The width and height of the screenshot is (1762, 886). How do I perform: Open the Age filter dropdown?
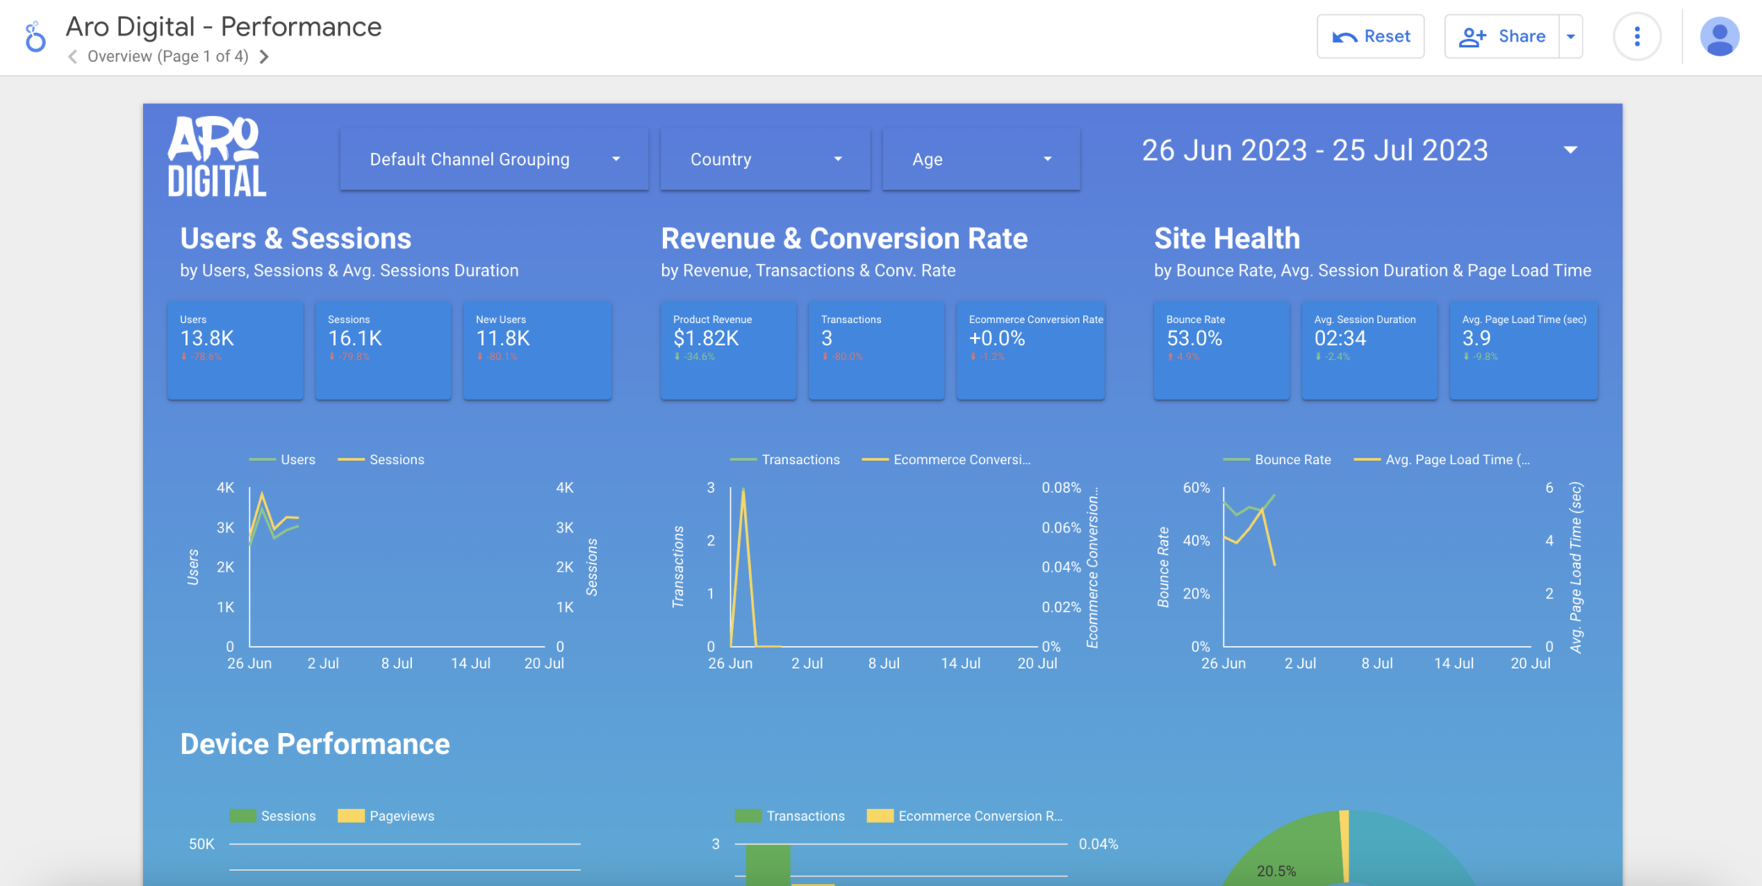(x=981, y=159)
